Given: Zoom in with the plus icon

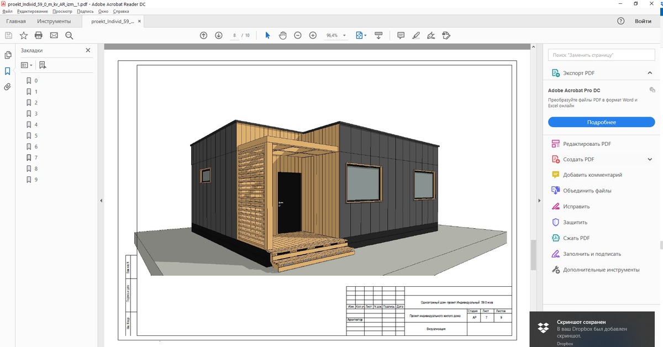Looking at the screenshot, I should [x=313, y=35].
